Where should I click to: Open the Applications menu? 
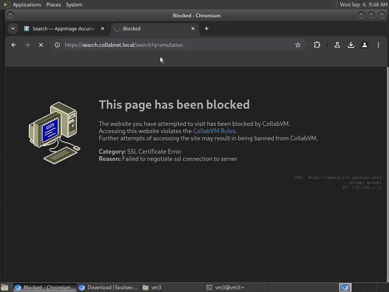[27, 5]
